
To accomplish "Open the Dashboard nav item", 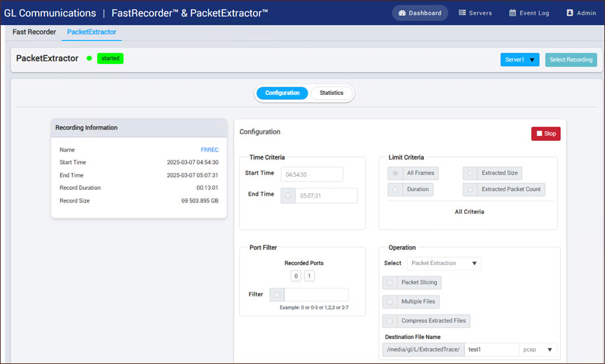I will pos(420,13).
